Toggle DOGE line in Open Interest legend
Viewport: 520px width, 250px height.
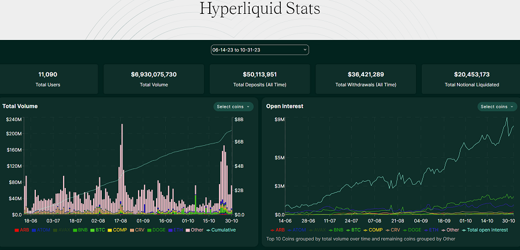click(412, 230)
